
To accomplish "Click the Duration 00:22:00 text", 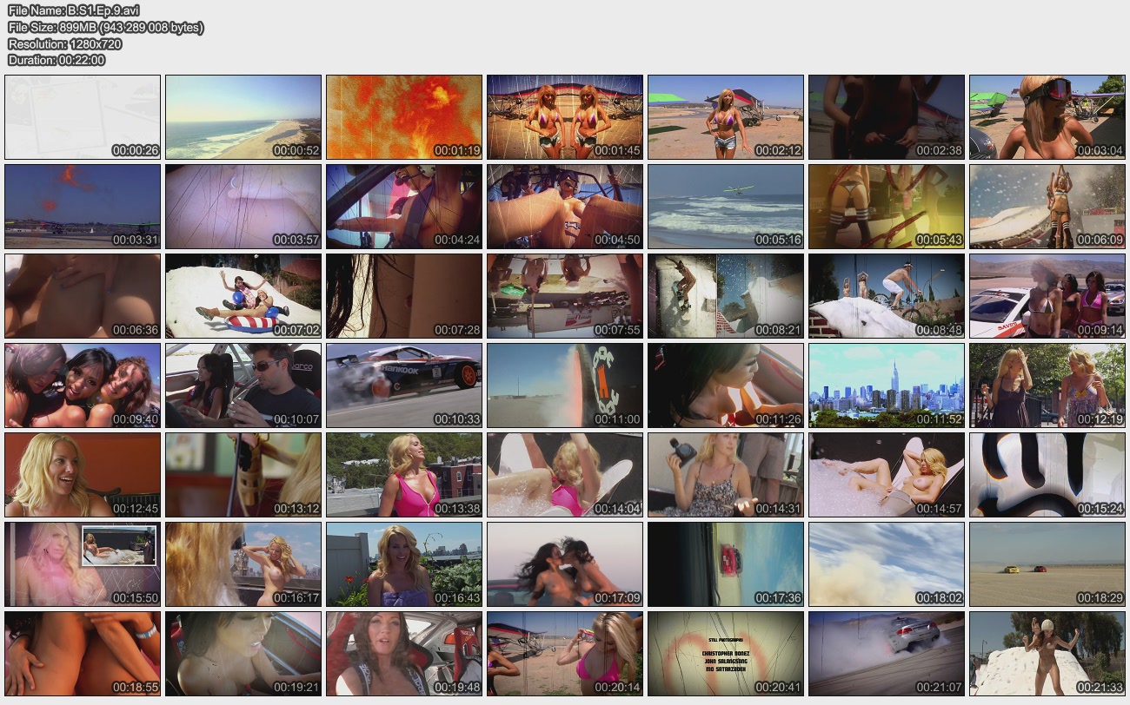I will point(56,61).
